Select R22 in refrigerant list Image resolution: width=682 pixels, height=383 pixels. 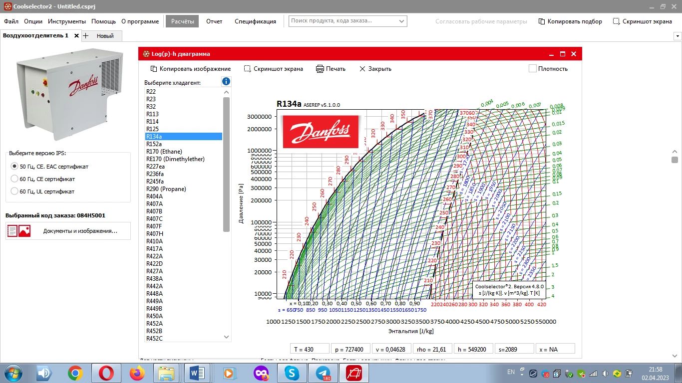[x=184, y=92]
